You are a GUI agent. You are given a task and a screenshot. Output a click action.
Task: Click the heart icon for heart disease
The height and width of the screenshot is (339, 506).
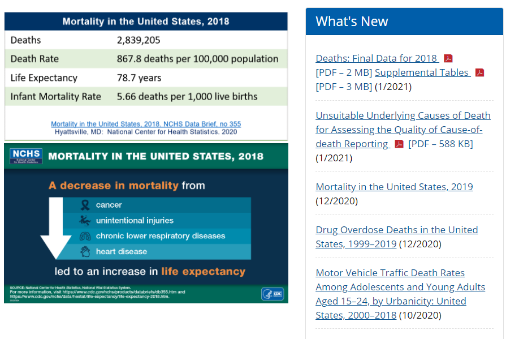click(85, 251)
